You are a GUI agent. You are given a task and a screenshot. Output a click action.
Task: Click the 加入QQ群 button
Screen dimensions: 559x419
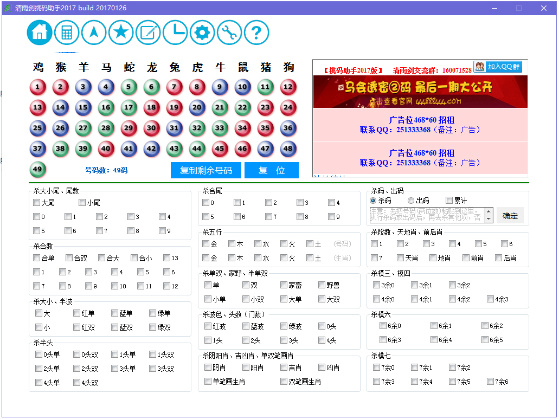[498, 67]
